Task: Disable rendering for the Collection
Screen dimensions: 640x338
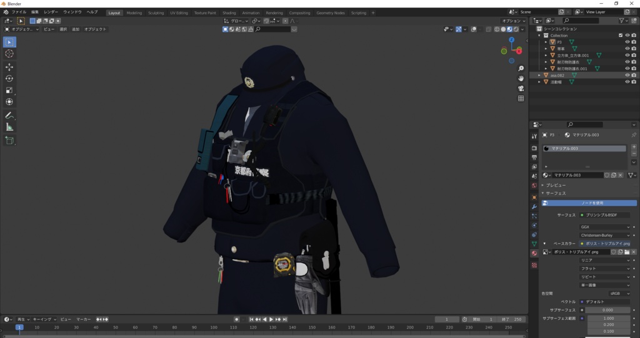Action: (634, 36)
